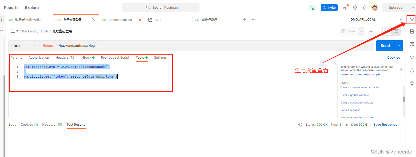Screen dimensions: 416x157
Task: Click the search magnifier icon
Action: click(148, 8)
